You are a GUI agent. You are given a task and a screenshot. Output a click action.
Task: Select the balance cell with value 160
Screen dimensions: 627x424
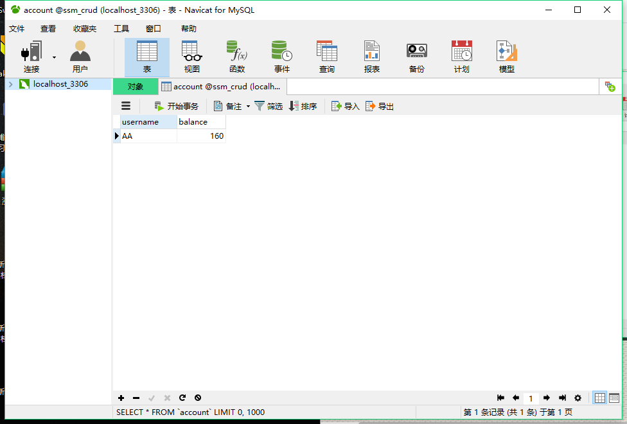(201, 136)
